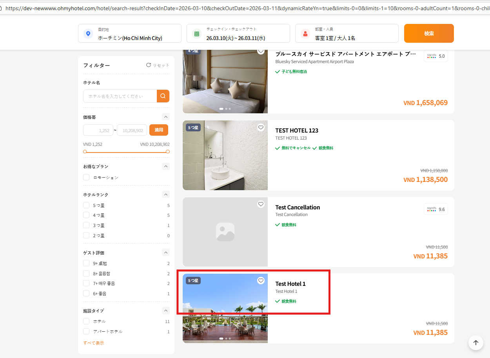Open the rooms and guests selector
This screenshot has height=358, width=490.
click(347, 33)
